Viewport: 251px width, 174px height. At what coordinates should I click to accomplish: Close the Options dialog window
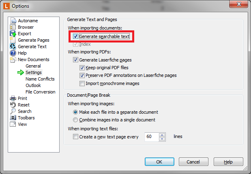(239, 4)
